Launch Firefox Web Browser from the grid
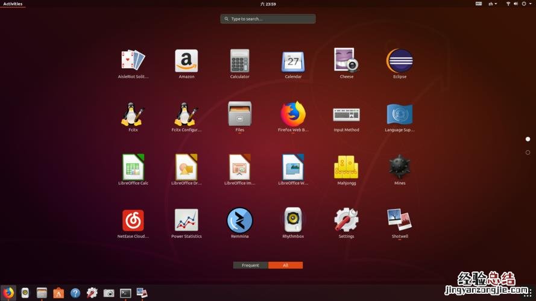 tap(293, 117)
